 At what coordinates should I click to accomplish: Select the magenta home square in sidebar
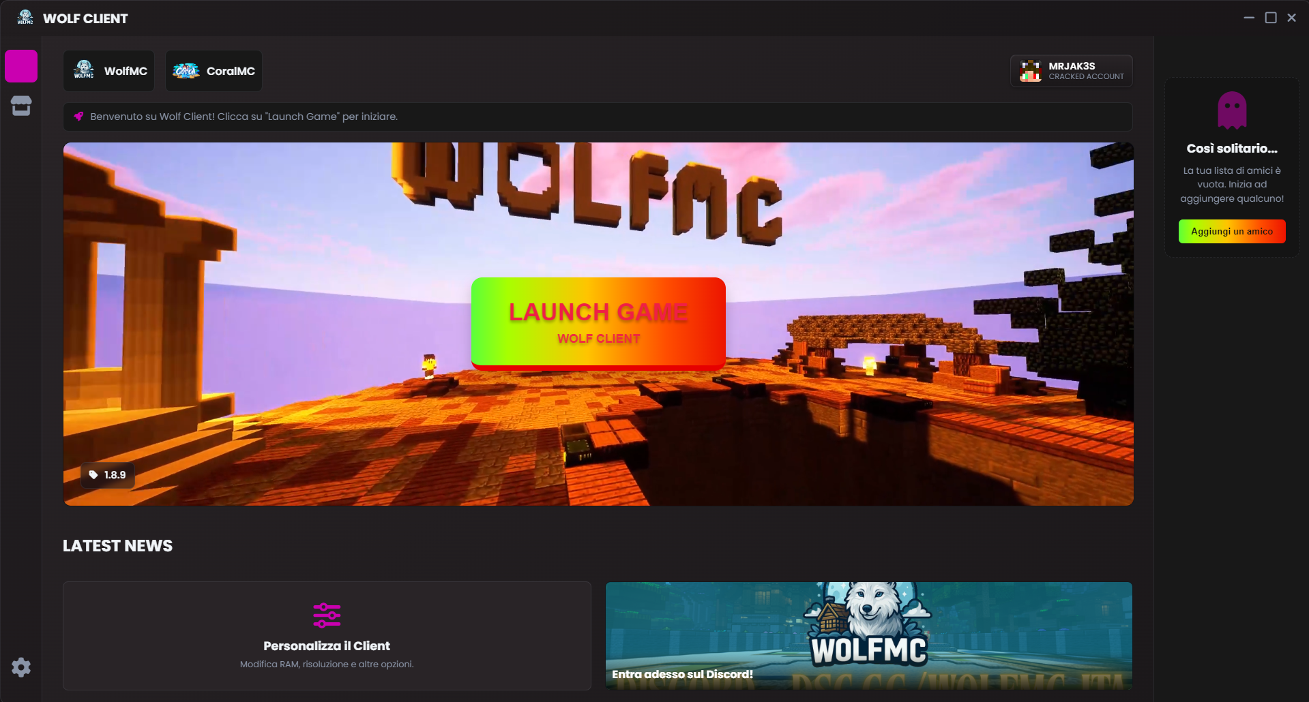(x=21, y=66)
